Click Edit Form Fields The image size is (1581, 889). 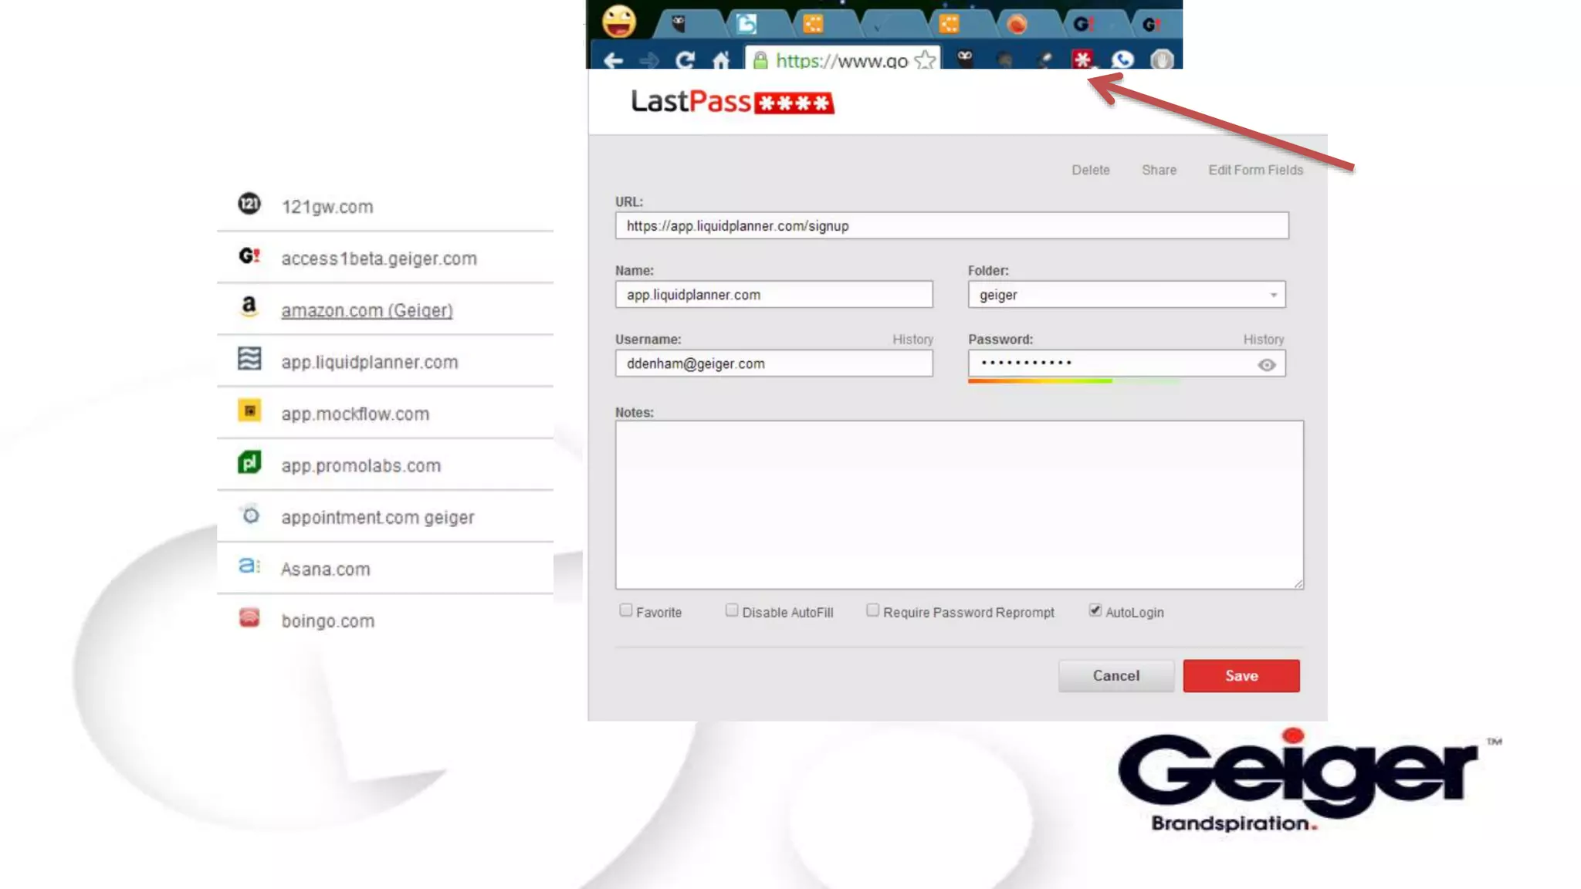coord(1255,170)
